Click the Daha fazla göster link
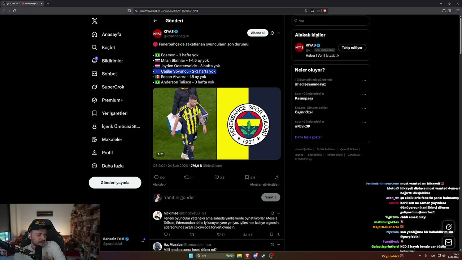This screenshot has height=260, width=462. 308,137
